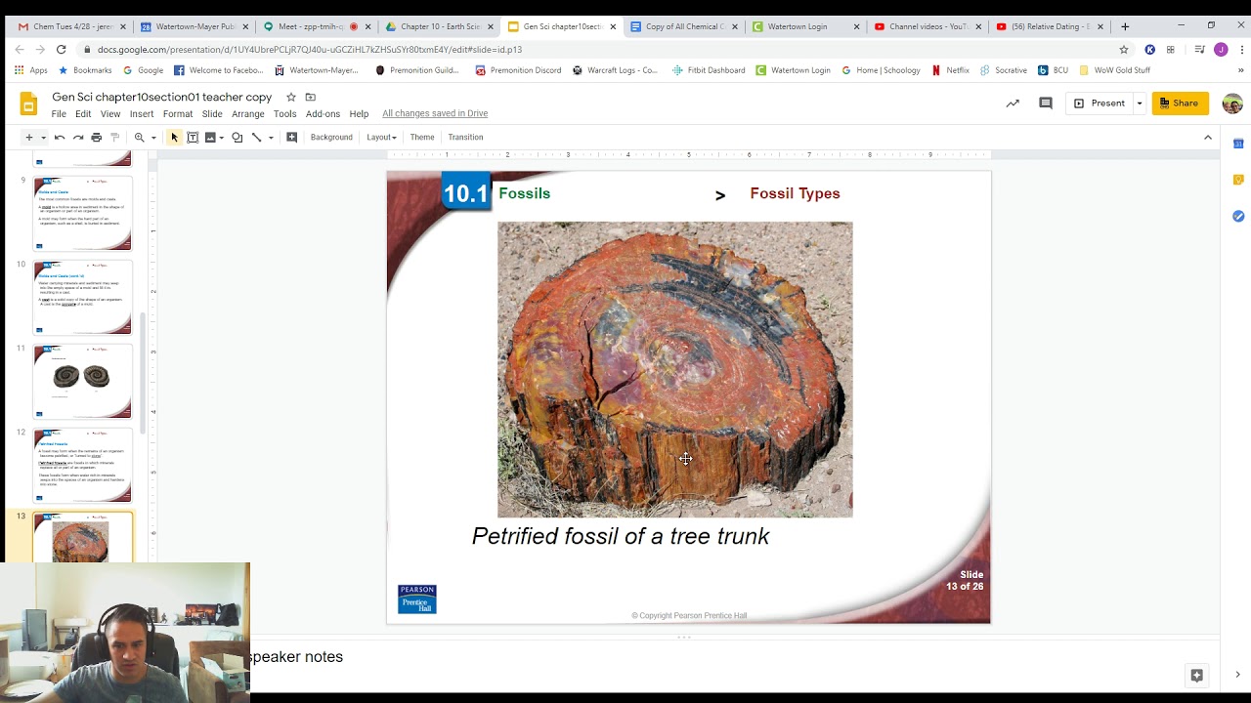
Task: Open the explore button at bottom right
Action: [1196, 675]
